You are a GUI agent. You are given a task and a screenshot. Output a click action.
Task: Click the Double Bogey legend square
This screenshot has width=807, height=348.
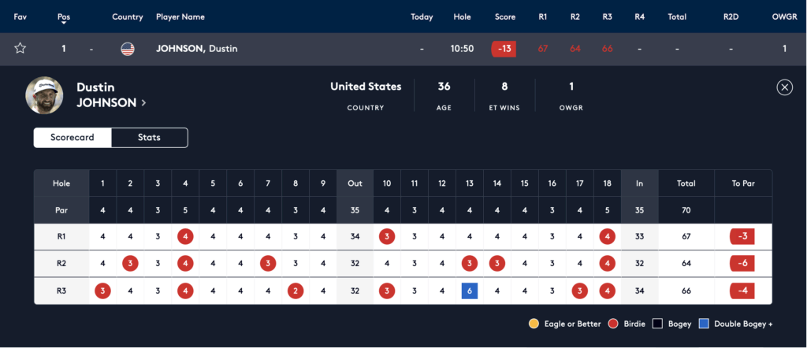[704, 324]
